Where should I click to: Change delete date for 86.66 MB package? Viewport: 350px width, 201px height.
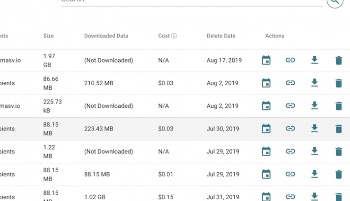coord(266,83)
